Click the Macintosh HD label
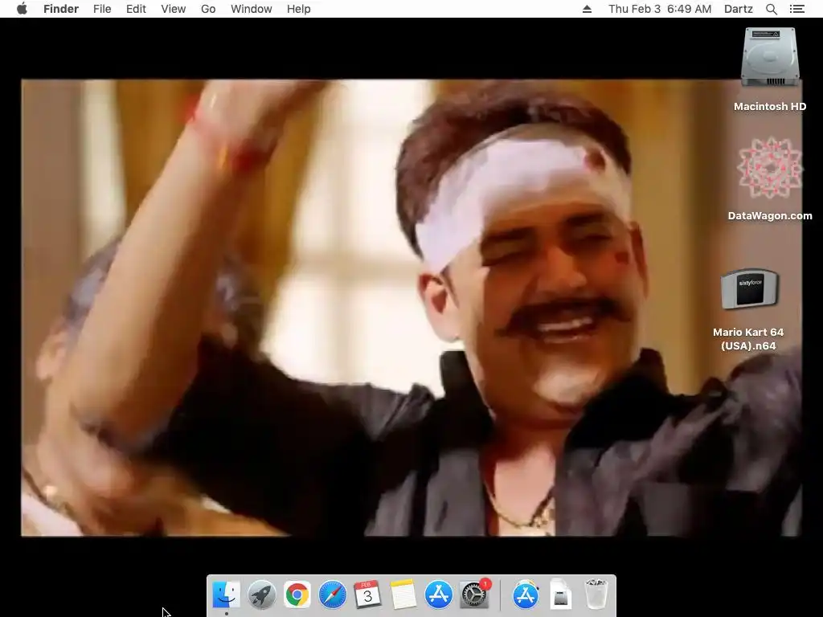 [770, 107]
